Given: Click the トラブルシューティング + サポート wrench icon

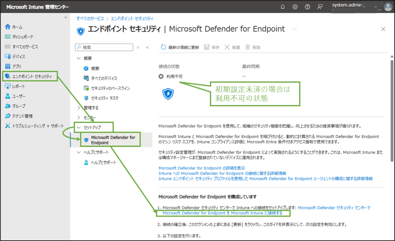Looking at the screenshot, I should 8,126.
